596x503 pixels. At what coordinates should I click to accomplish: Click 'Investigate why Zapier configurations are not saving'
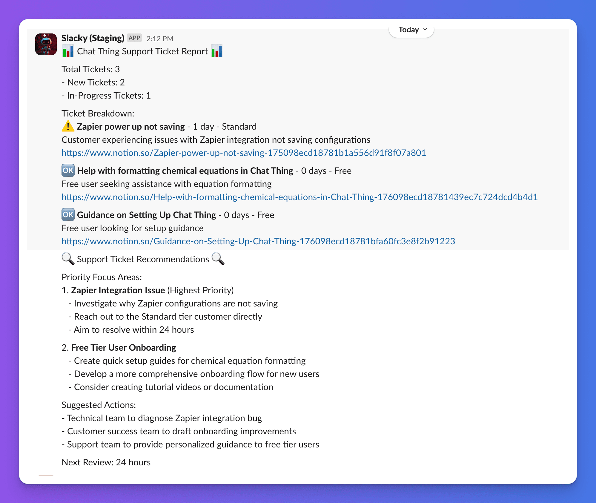pos(176,303)
